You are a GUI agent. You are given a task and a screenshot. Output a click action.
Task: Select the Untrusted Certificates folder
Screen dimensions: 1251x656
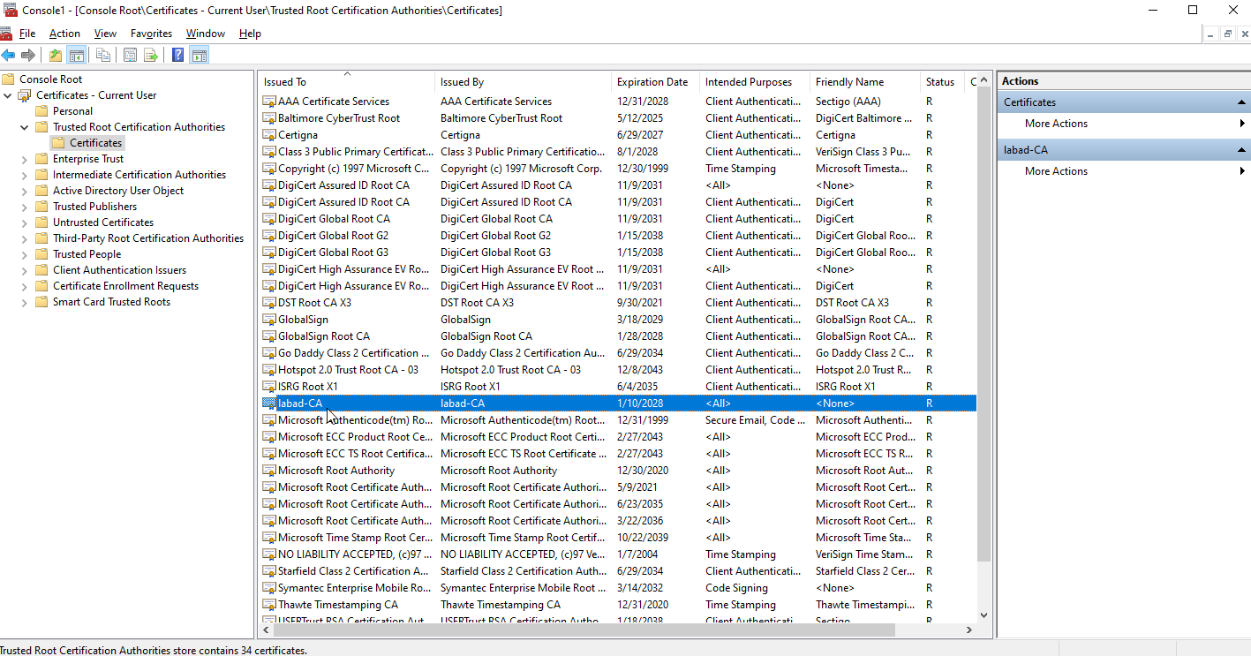102,222
